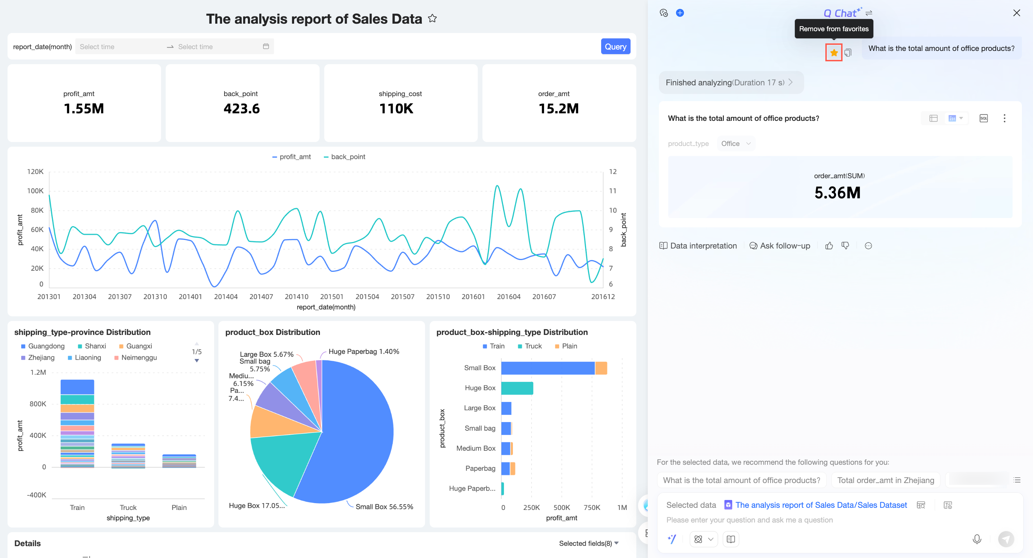Click the Q Chat switch mode arrows
The height and width of the screenshot is (558, 1033).
click(x=869, y=13)
